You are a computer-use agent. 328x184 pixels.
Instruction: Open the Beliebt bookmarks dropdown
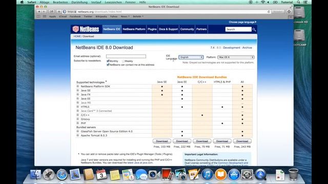coord(138,16)
